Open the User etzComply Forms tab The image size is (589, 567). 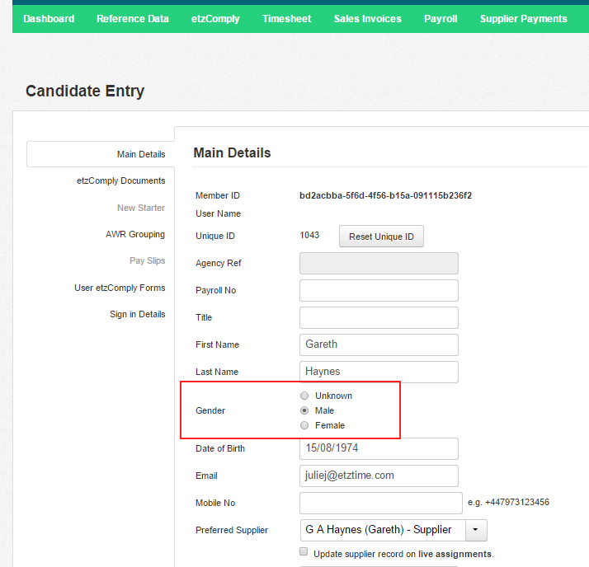coord(120,288)
